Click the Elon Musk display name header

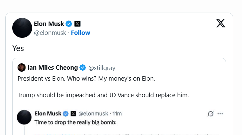(49, 24)
